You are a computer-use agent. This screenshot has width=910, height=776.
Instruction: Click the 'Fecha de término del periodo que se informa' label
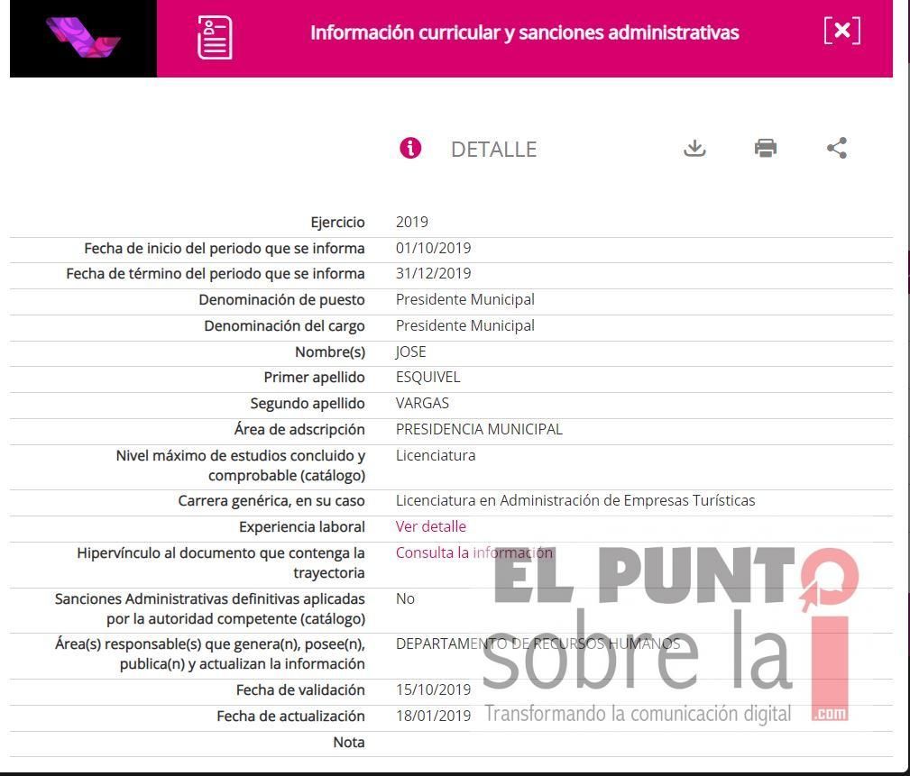tap(216, 274)
